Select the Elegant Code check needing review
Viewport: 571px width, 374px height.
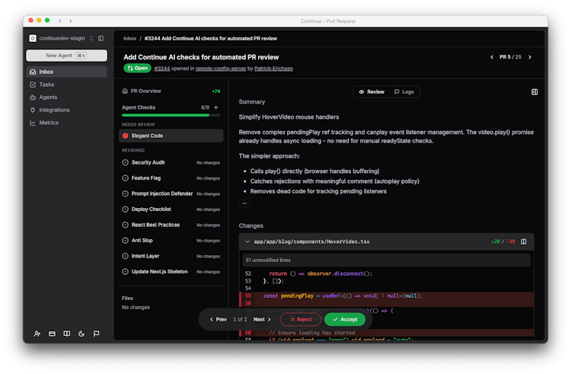(146, 136)
